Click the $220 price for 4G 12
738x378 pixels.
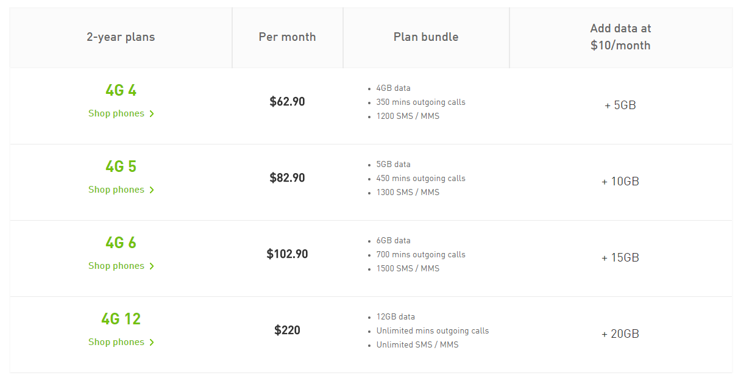[287, 330]
